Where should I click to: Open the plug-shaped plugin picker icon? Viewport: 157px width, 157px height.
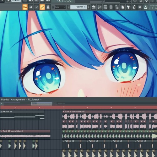[x=128, y=7]
